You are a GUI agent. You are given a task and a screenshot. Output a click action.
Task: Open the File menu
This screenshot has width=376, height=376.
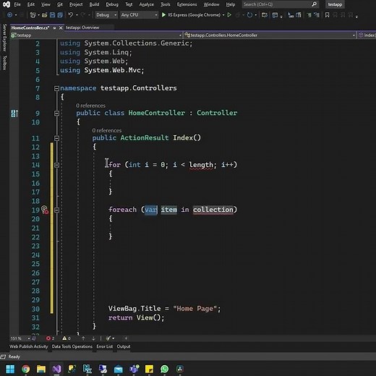[17, 4]
